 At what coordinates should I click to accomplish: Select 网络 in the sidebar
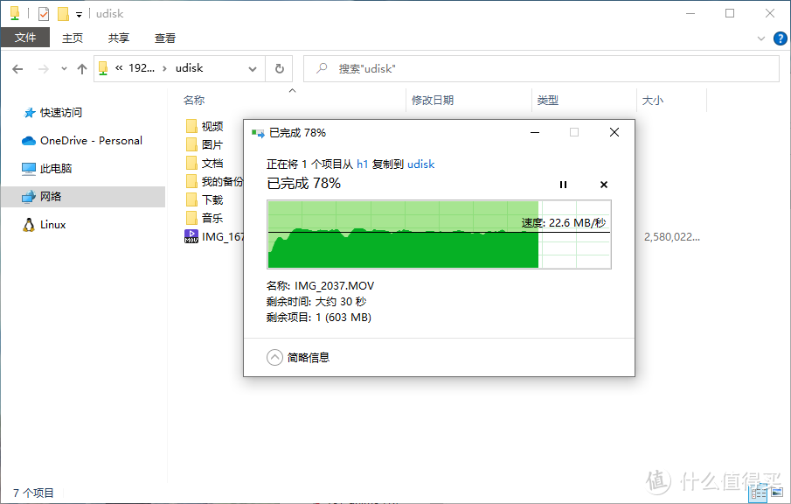point(83,197)
